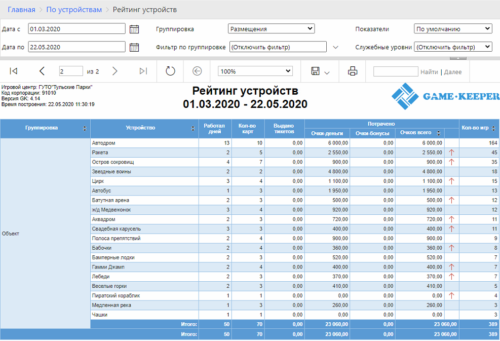
Task: Open Служебные уровни dropdown
Action: tap(453, 47)
